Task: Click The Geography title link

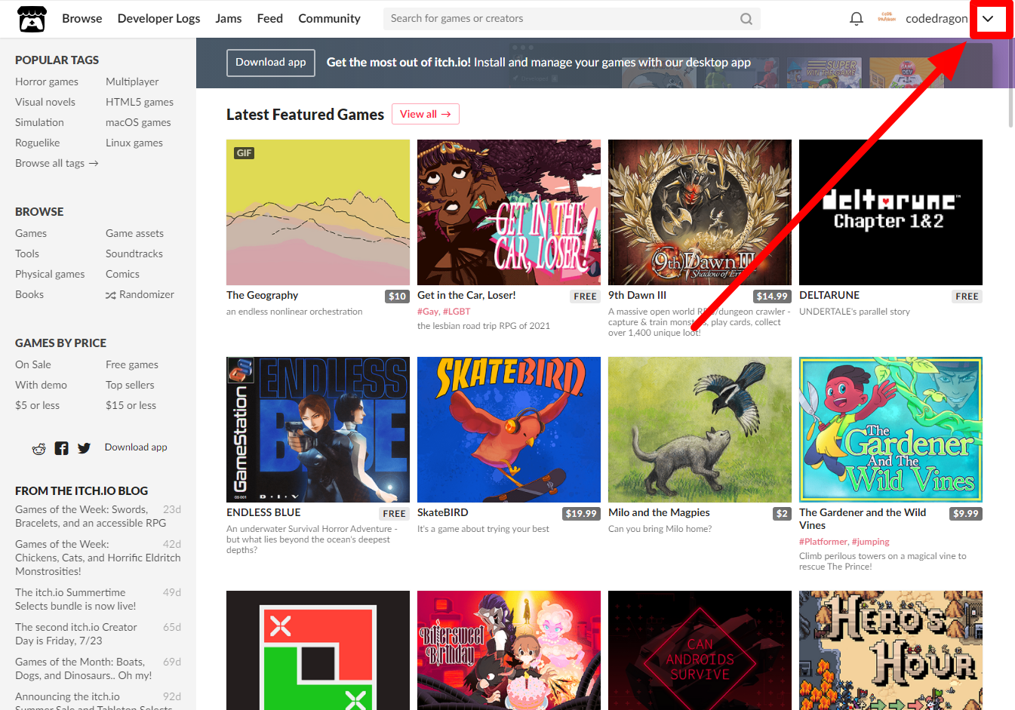Action: coord(262,295)
